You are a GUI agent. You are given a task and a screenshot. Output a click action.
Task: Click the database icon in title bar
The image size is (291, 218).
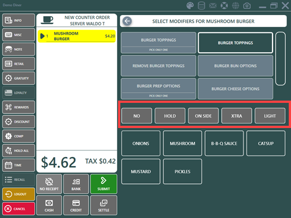click(201, 6)
